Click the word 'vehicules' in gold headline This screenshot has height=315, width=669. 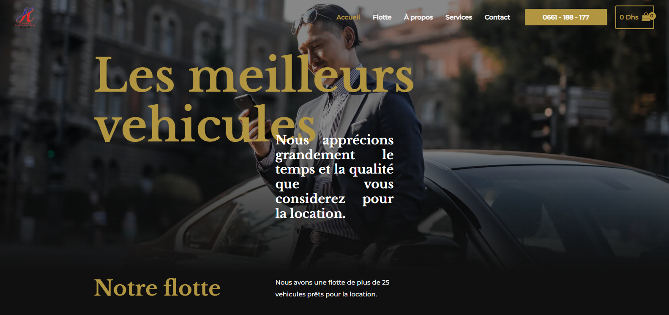205,125
